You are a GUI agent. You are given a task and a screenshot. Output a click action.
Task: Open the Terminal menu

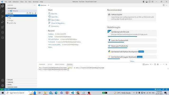point(36,2)
